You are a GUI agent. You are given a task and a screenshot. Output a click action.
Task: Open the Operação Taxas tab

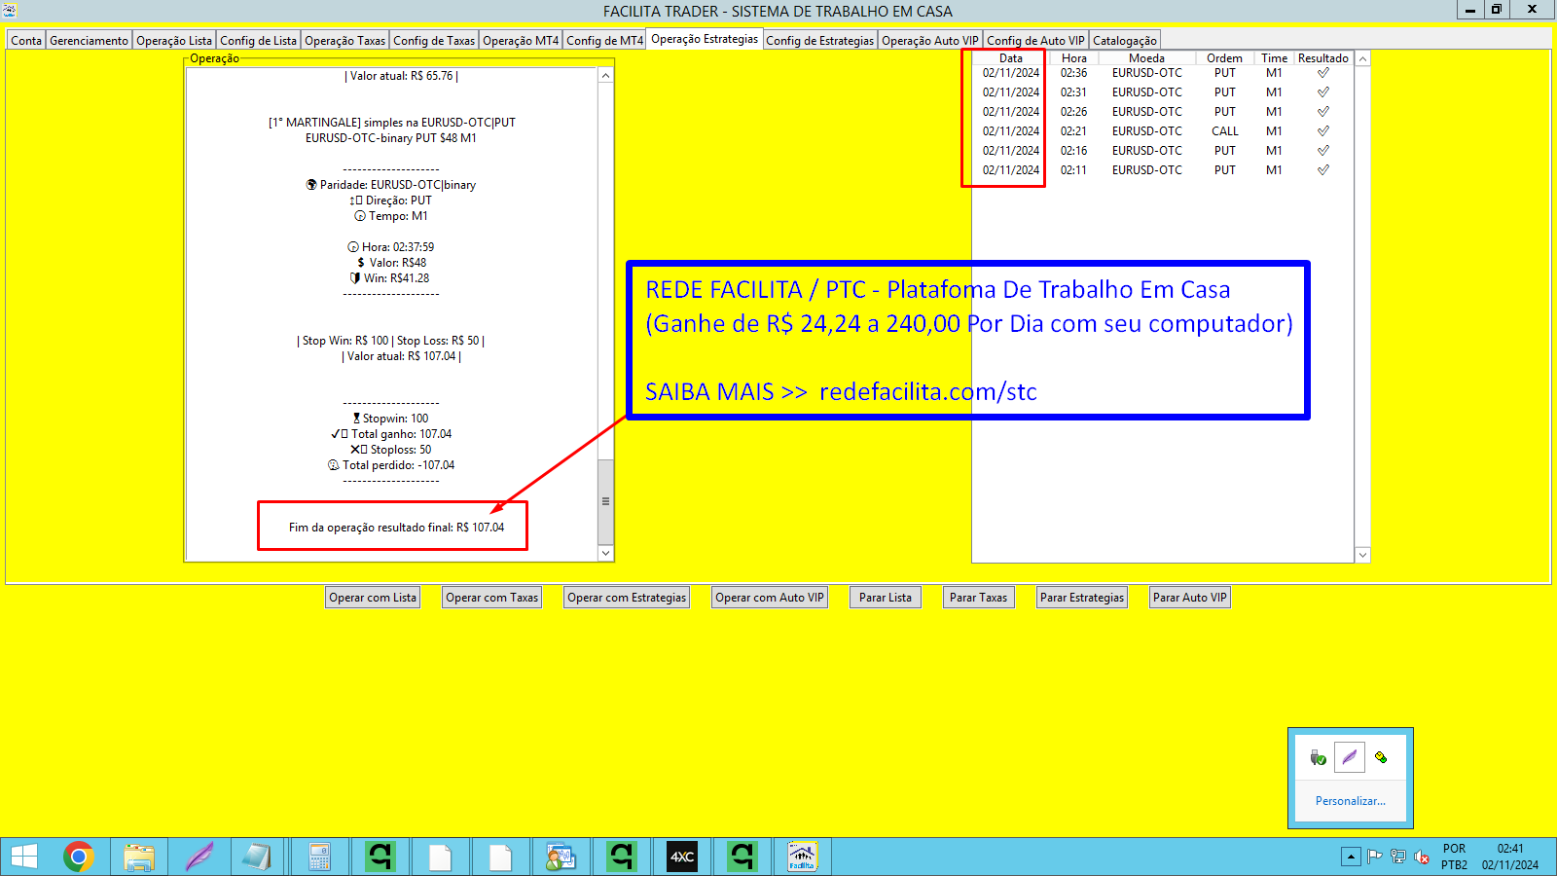point(344,41)
